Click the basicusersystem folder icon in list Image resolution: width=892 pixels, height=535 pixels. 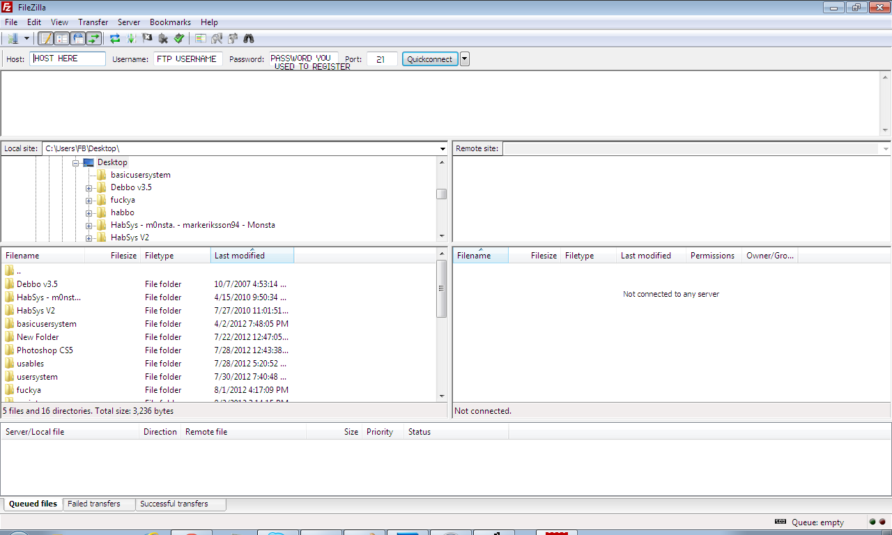(x=10, y=324)
